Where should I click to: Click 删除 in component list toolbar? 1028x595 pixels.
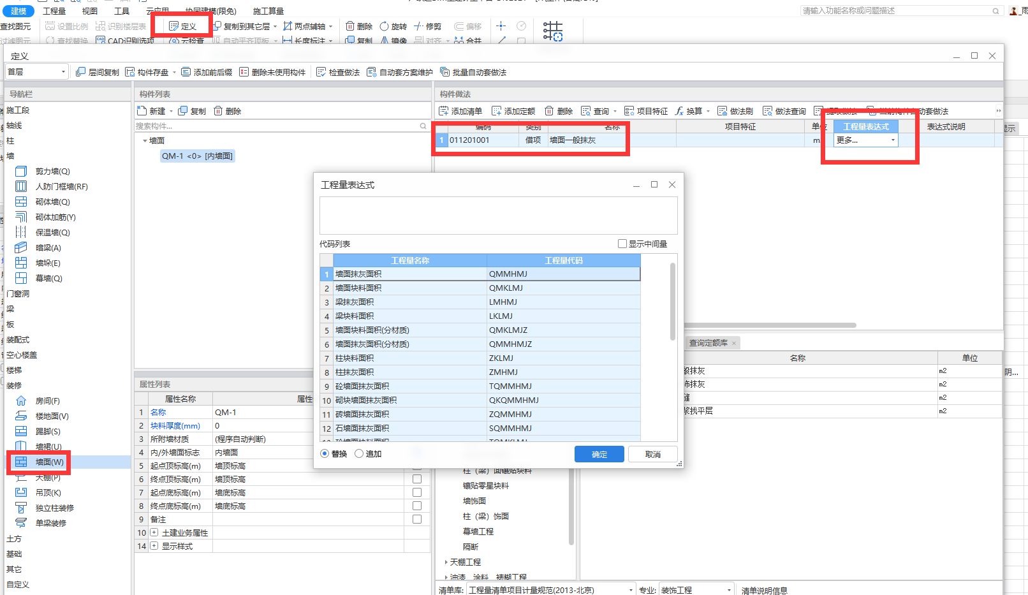[x=228, y=111]
